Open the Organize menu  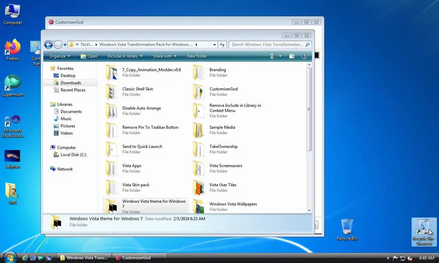[59, 56]
